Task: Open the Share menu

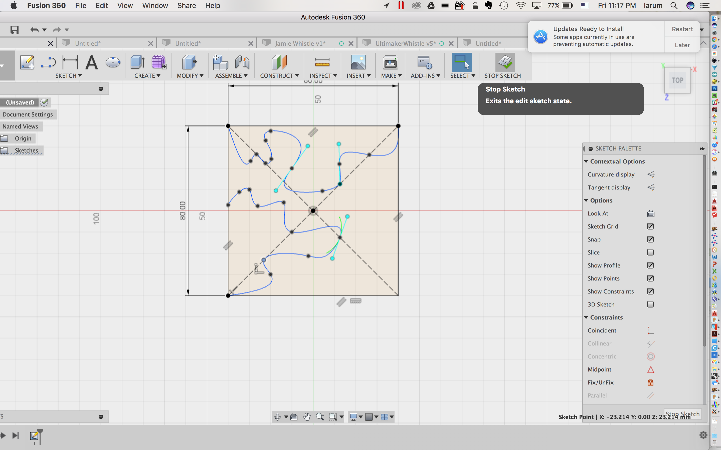Action: (x=187, y=6)
